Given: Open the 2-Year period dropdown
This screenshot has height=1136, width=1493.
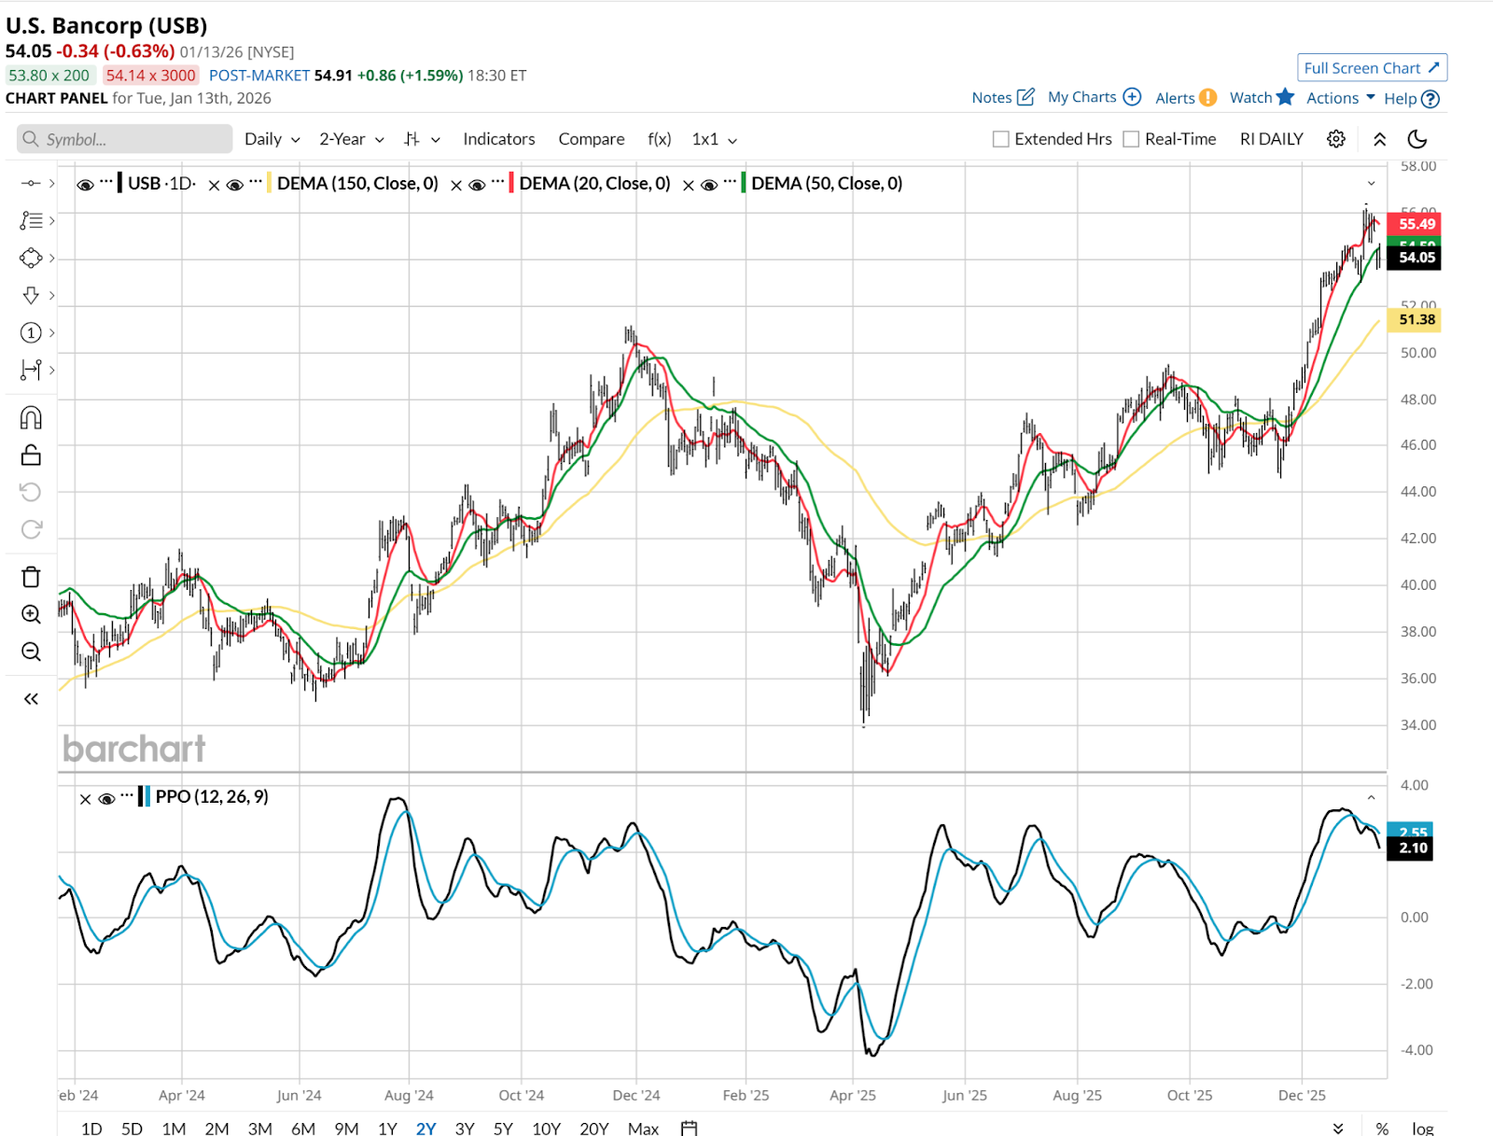Looking at the screenshot, I should tap(351, 139).
